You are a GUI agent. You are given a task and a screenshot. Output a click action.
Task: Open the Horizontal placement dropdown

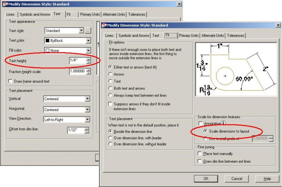(87, 110)
